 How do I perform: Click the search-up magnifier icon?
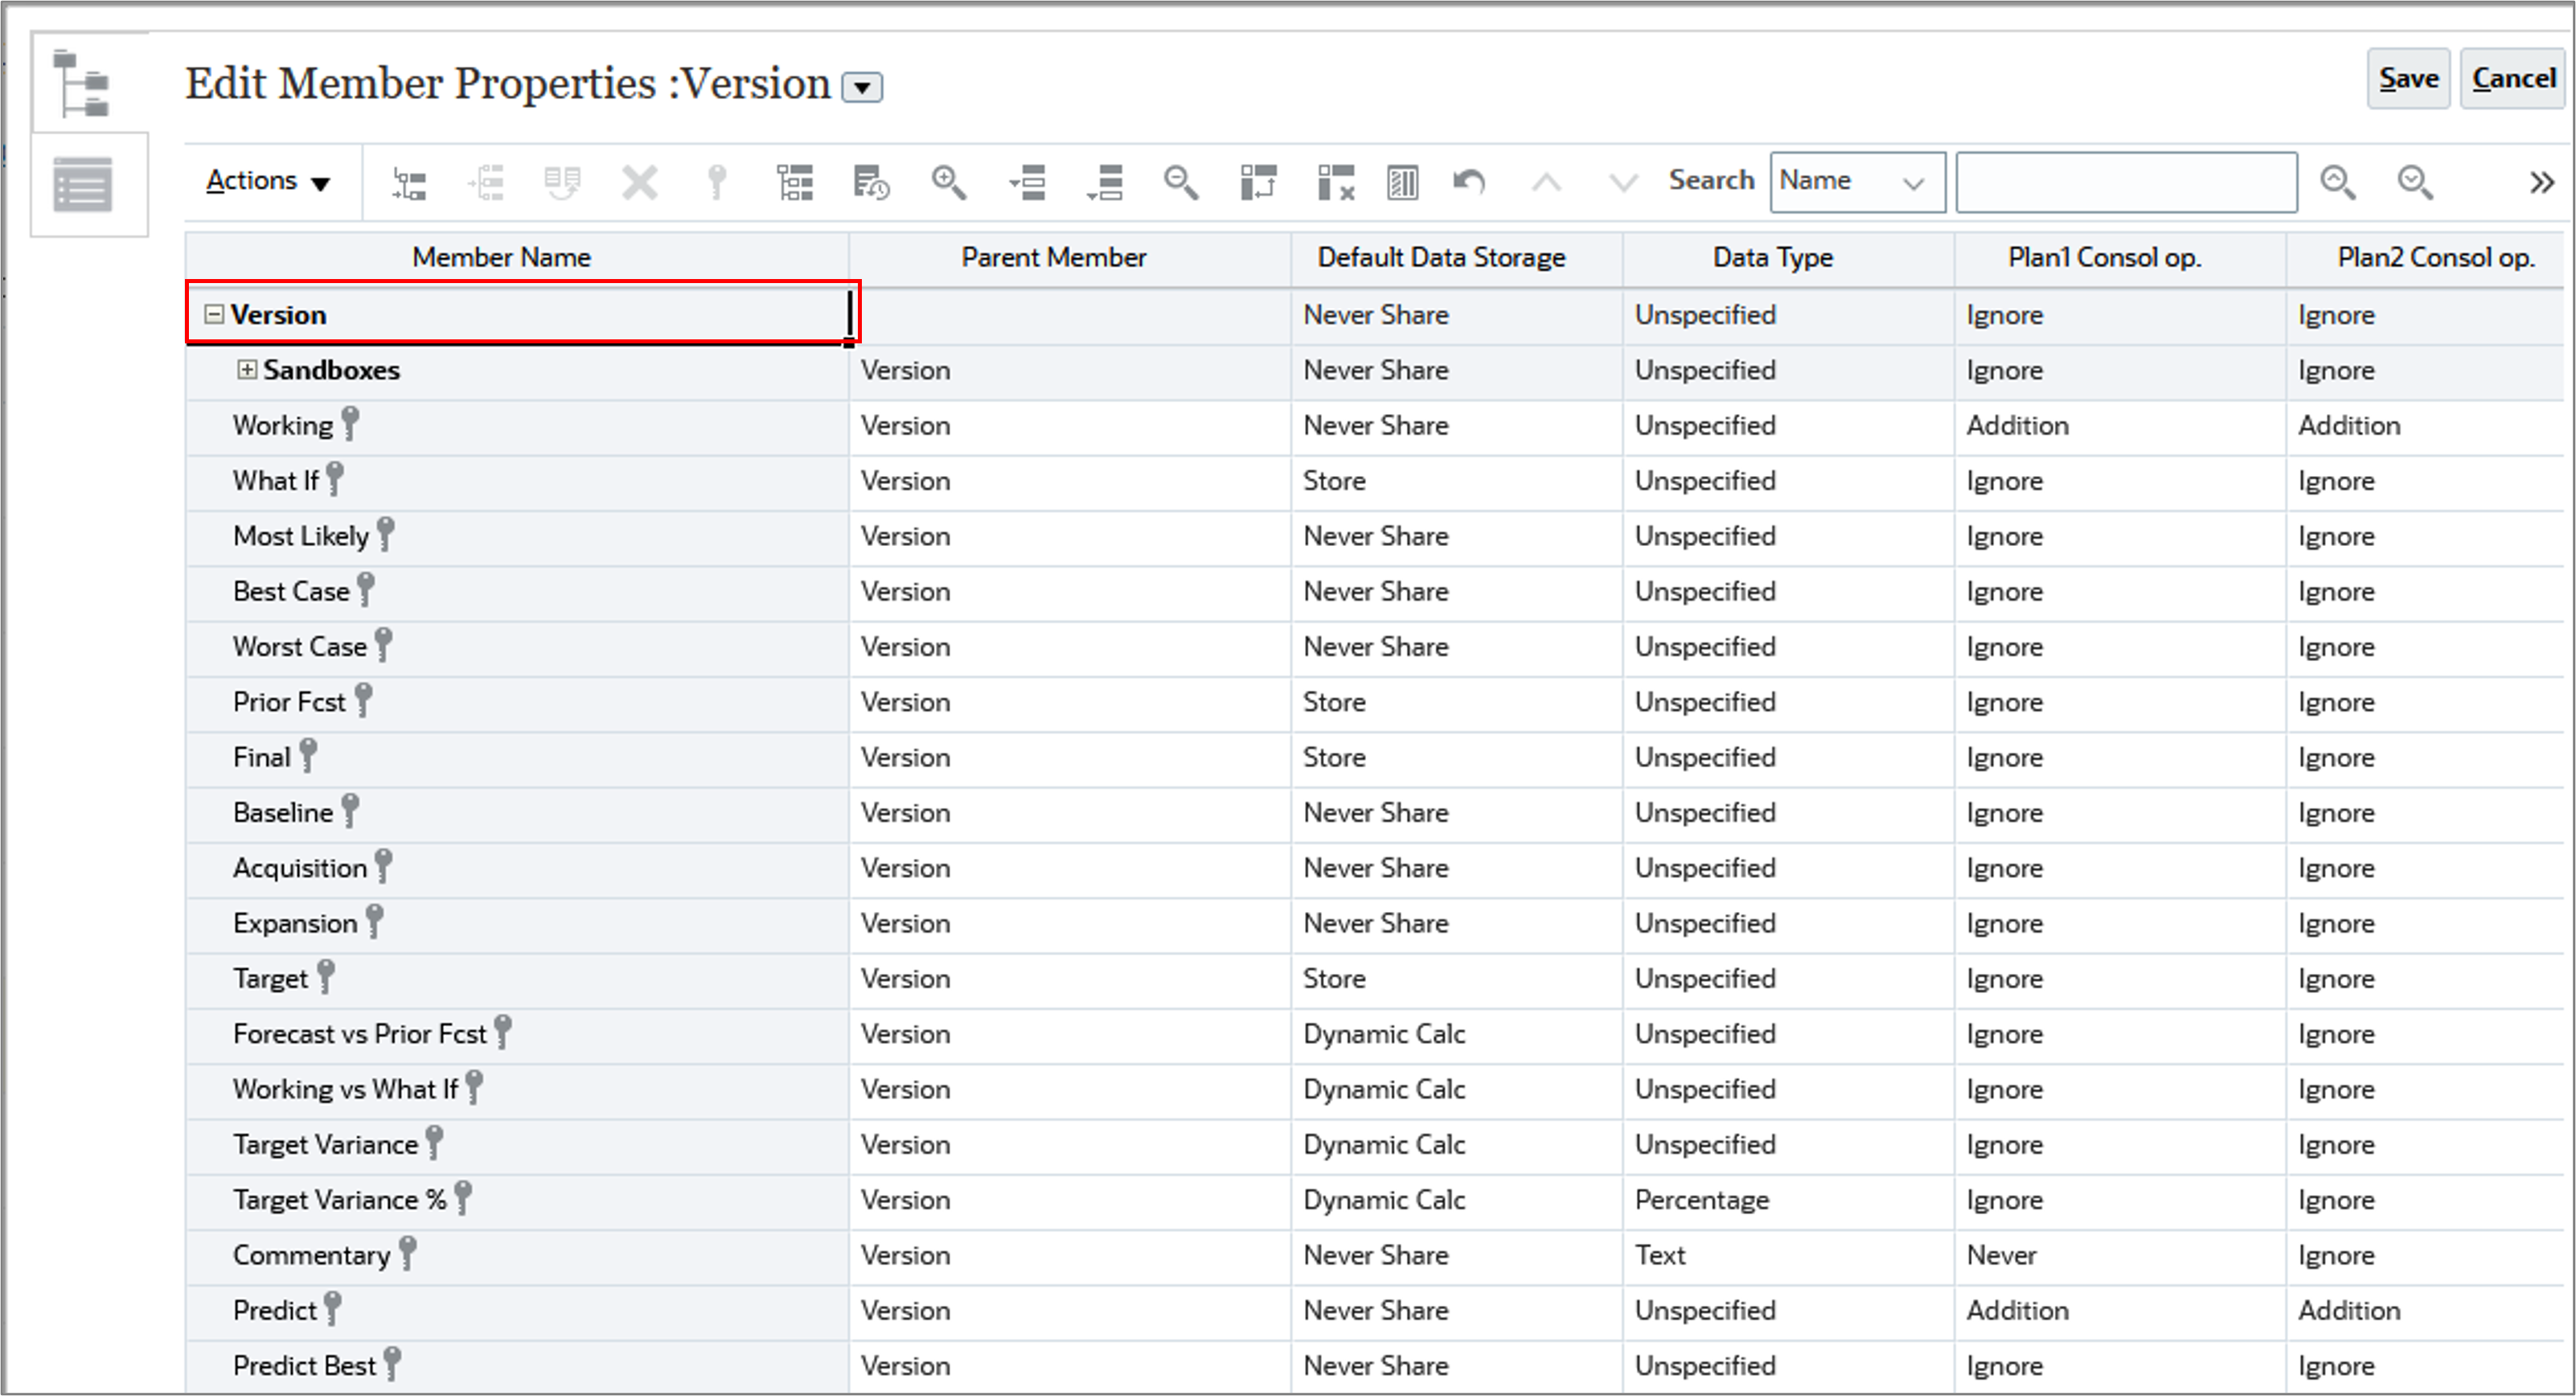point(2338,182)
